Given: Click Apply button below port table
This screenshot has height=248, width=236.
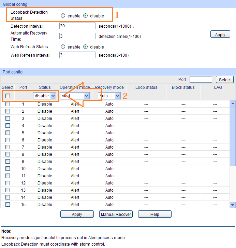Looking at the screenshot, I should click(x=77, y=214).
